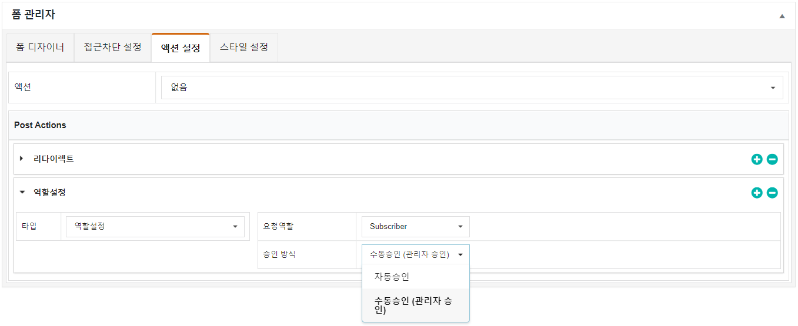Go to the 스타일 설정 tab
Screen dimensions: 798x326
point(244,48)
